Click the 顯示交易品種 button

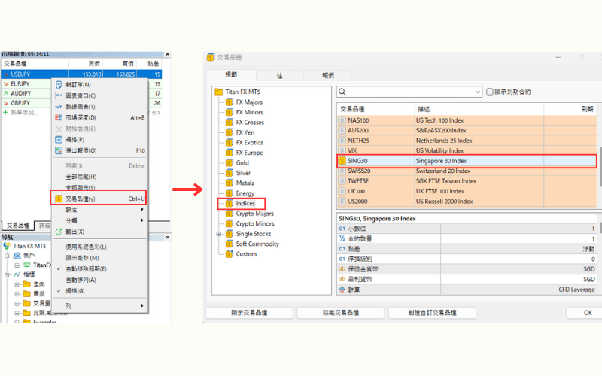point(249,312)
